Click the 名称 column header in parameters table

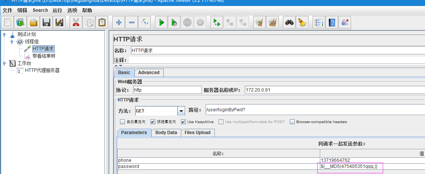[x=219, y=153]
